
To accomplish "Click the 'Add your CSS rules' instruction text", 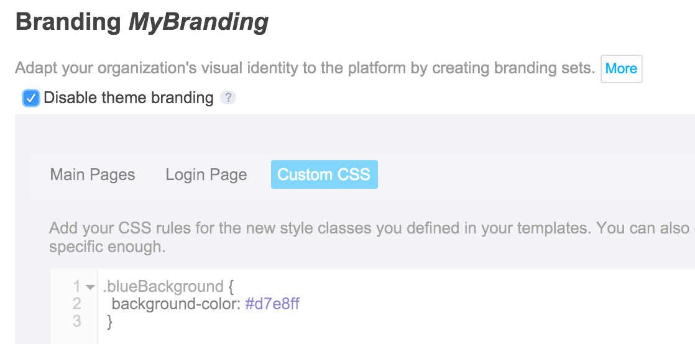I will click(372, 237).
